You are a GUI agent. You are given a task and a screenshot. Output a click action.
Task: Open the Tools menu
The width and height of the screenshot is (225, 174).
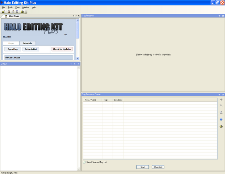10,8
